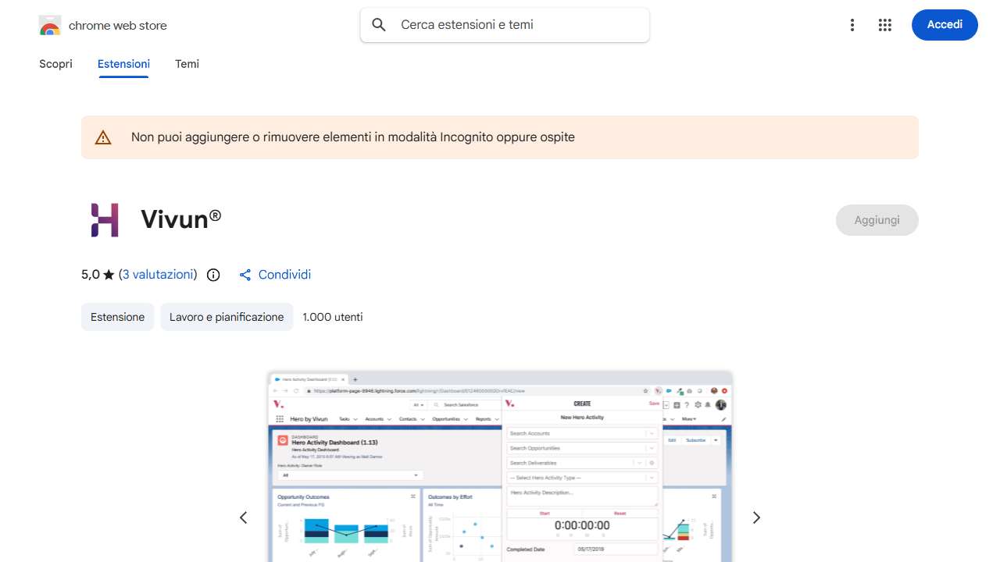Screen dimensions: 1000x562
Task: Click the Estensione type chip
Action: [x=117, y=317]
